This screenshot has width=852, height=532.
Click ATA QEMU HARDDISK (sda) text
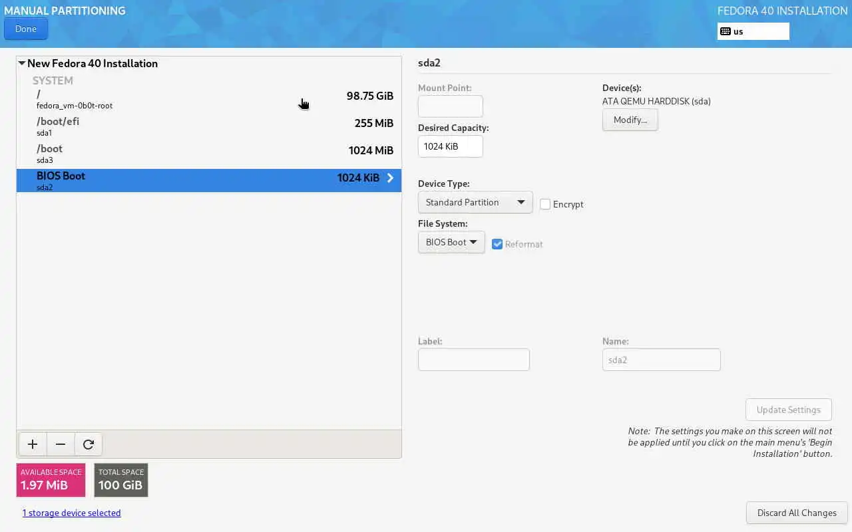tap(656, 102)
